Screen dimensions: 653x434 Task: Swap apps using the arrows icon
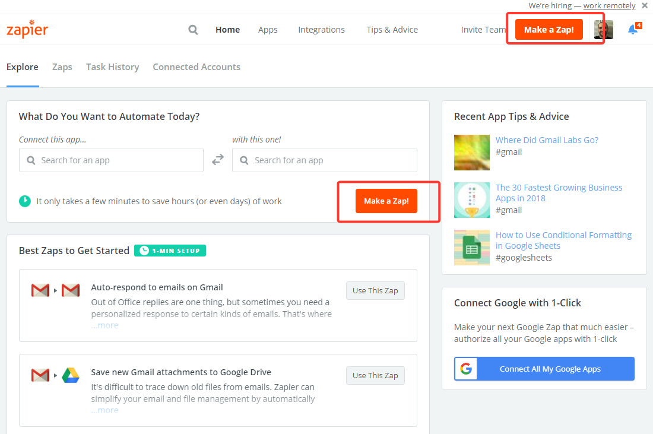[218, 160]
